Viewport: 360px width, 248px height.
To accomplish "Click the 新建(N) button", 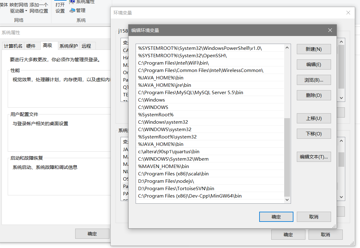I will tap(314, 49).
